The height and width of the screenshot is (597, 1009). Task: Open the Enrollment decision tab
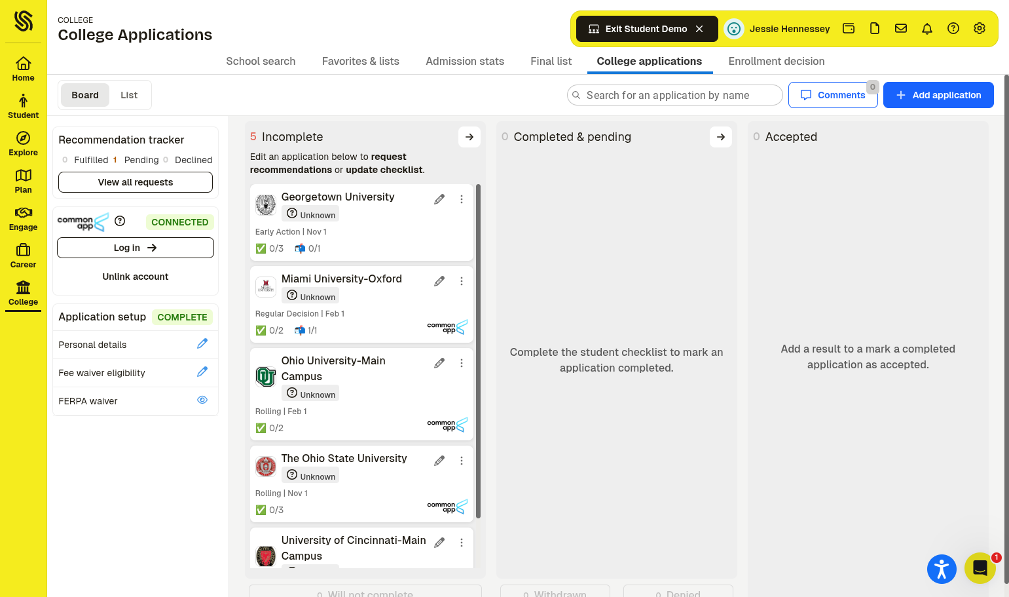(777, 61)
